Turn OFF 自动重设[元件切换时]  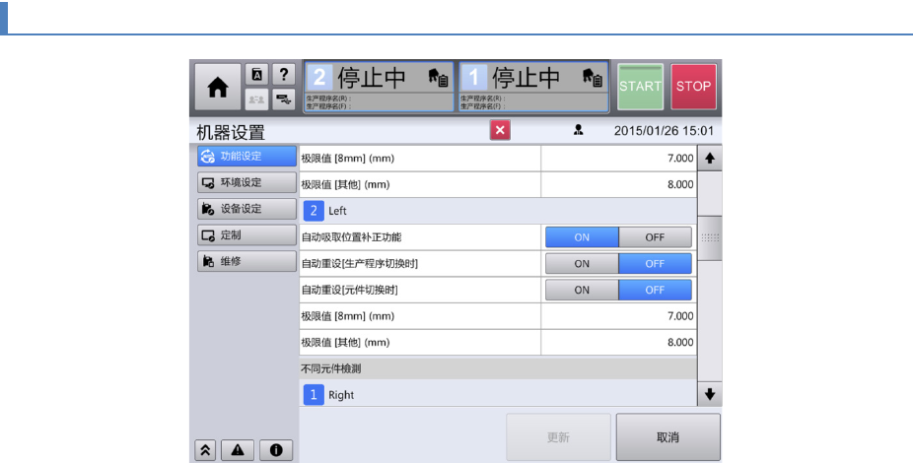pos(655,290)
